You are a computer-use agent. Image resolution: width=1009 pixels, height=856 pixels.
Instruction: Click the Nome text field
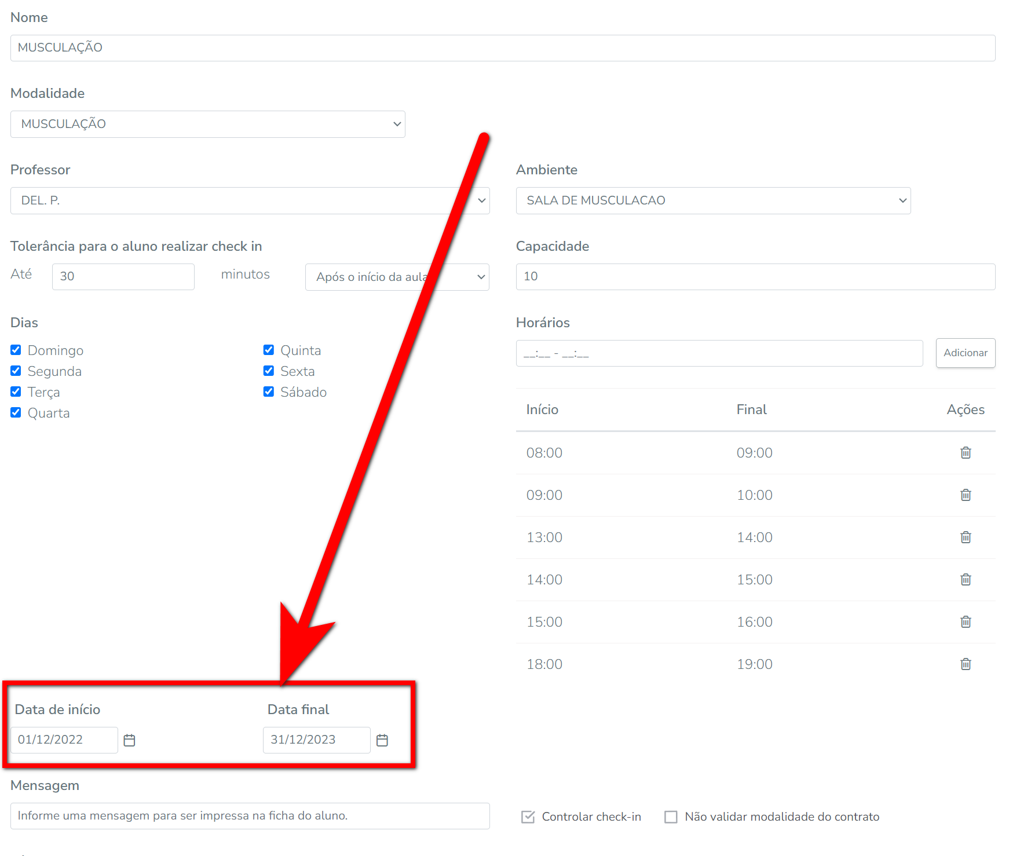502,48
